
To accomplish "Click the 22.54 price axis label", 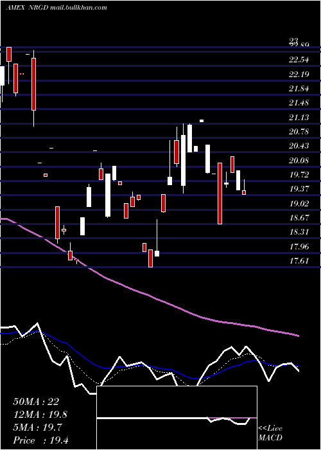I will tap(299, 60).
